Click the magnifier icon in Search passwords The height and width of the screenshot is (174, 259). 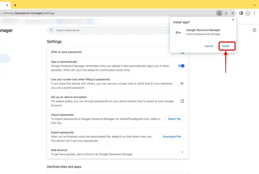tap(51, 30)
